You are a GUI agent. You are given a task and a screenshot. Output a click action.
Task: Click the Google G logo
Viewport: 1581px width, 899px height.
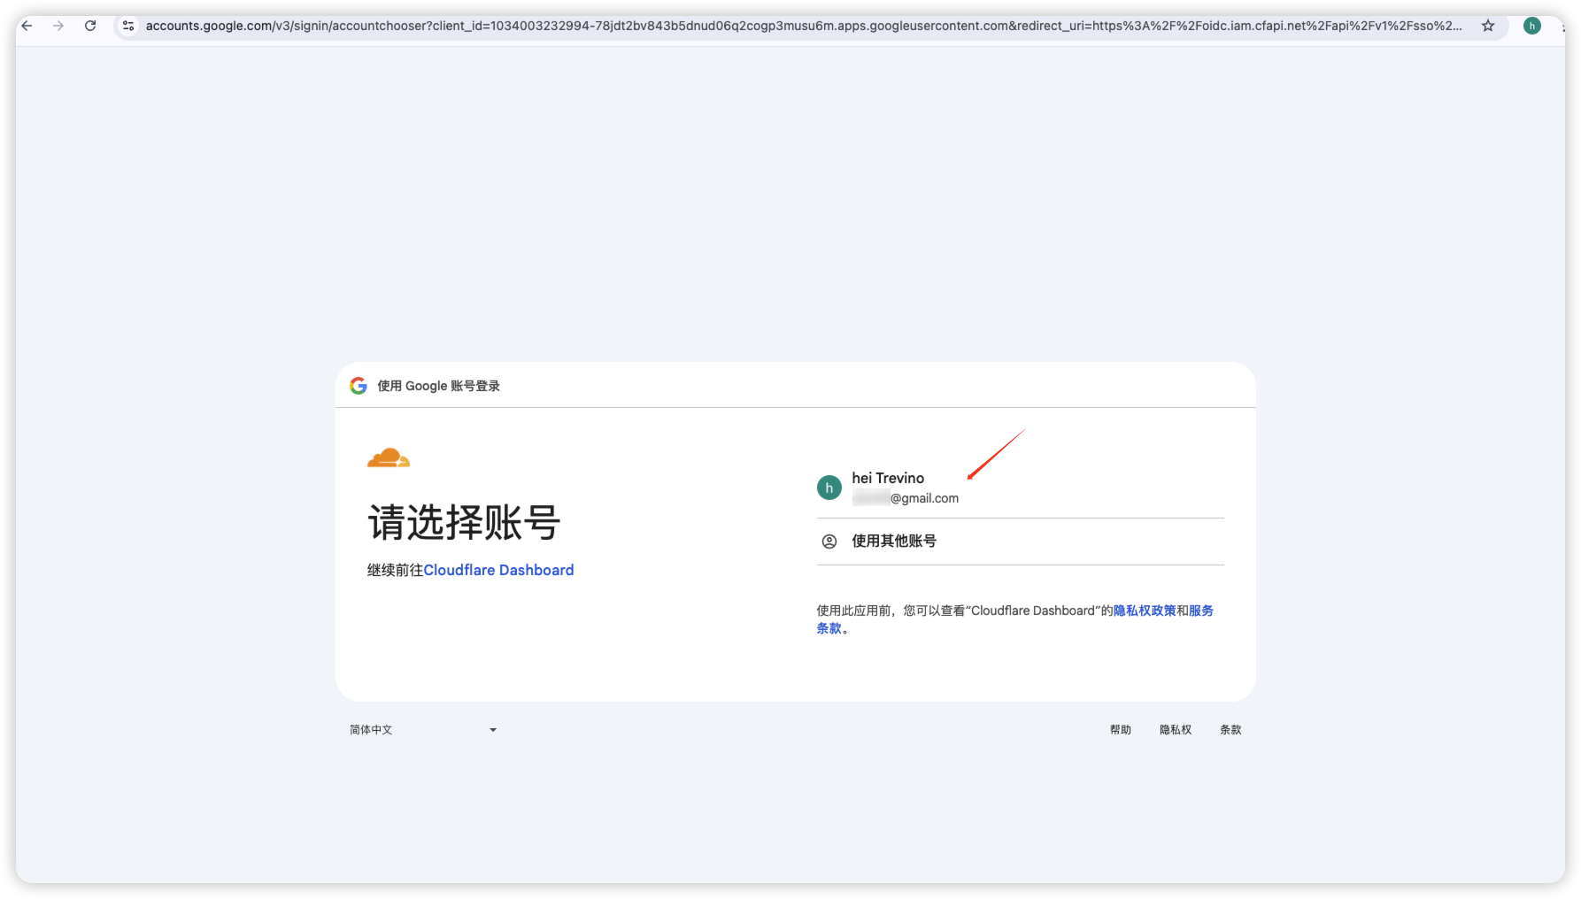point(359,386)
